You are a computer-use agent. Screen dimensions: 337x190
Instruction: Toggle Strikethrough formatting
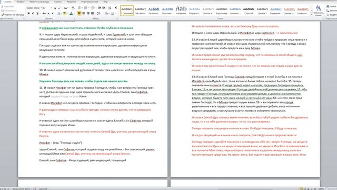(x=44, y=13)
